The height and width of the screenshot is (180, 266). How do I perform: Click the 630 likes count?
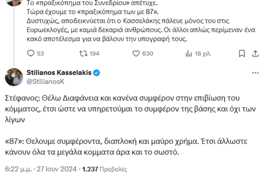pos(147,54)
